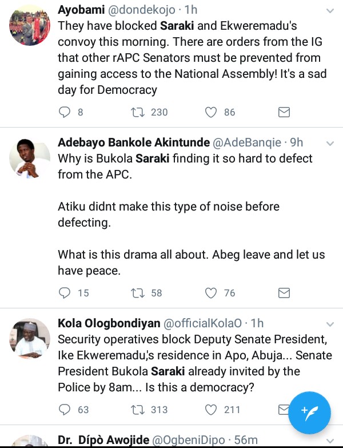This screenshot has height=448, width=343.
Task: Send Ayobami's tweet via direct message
Action: tap(284, 112)
